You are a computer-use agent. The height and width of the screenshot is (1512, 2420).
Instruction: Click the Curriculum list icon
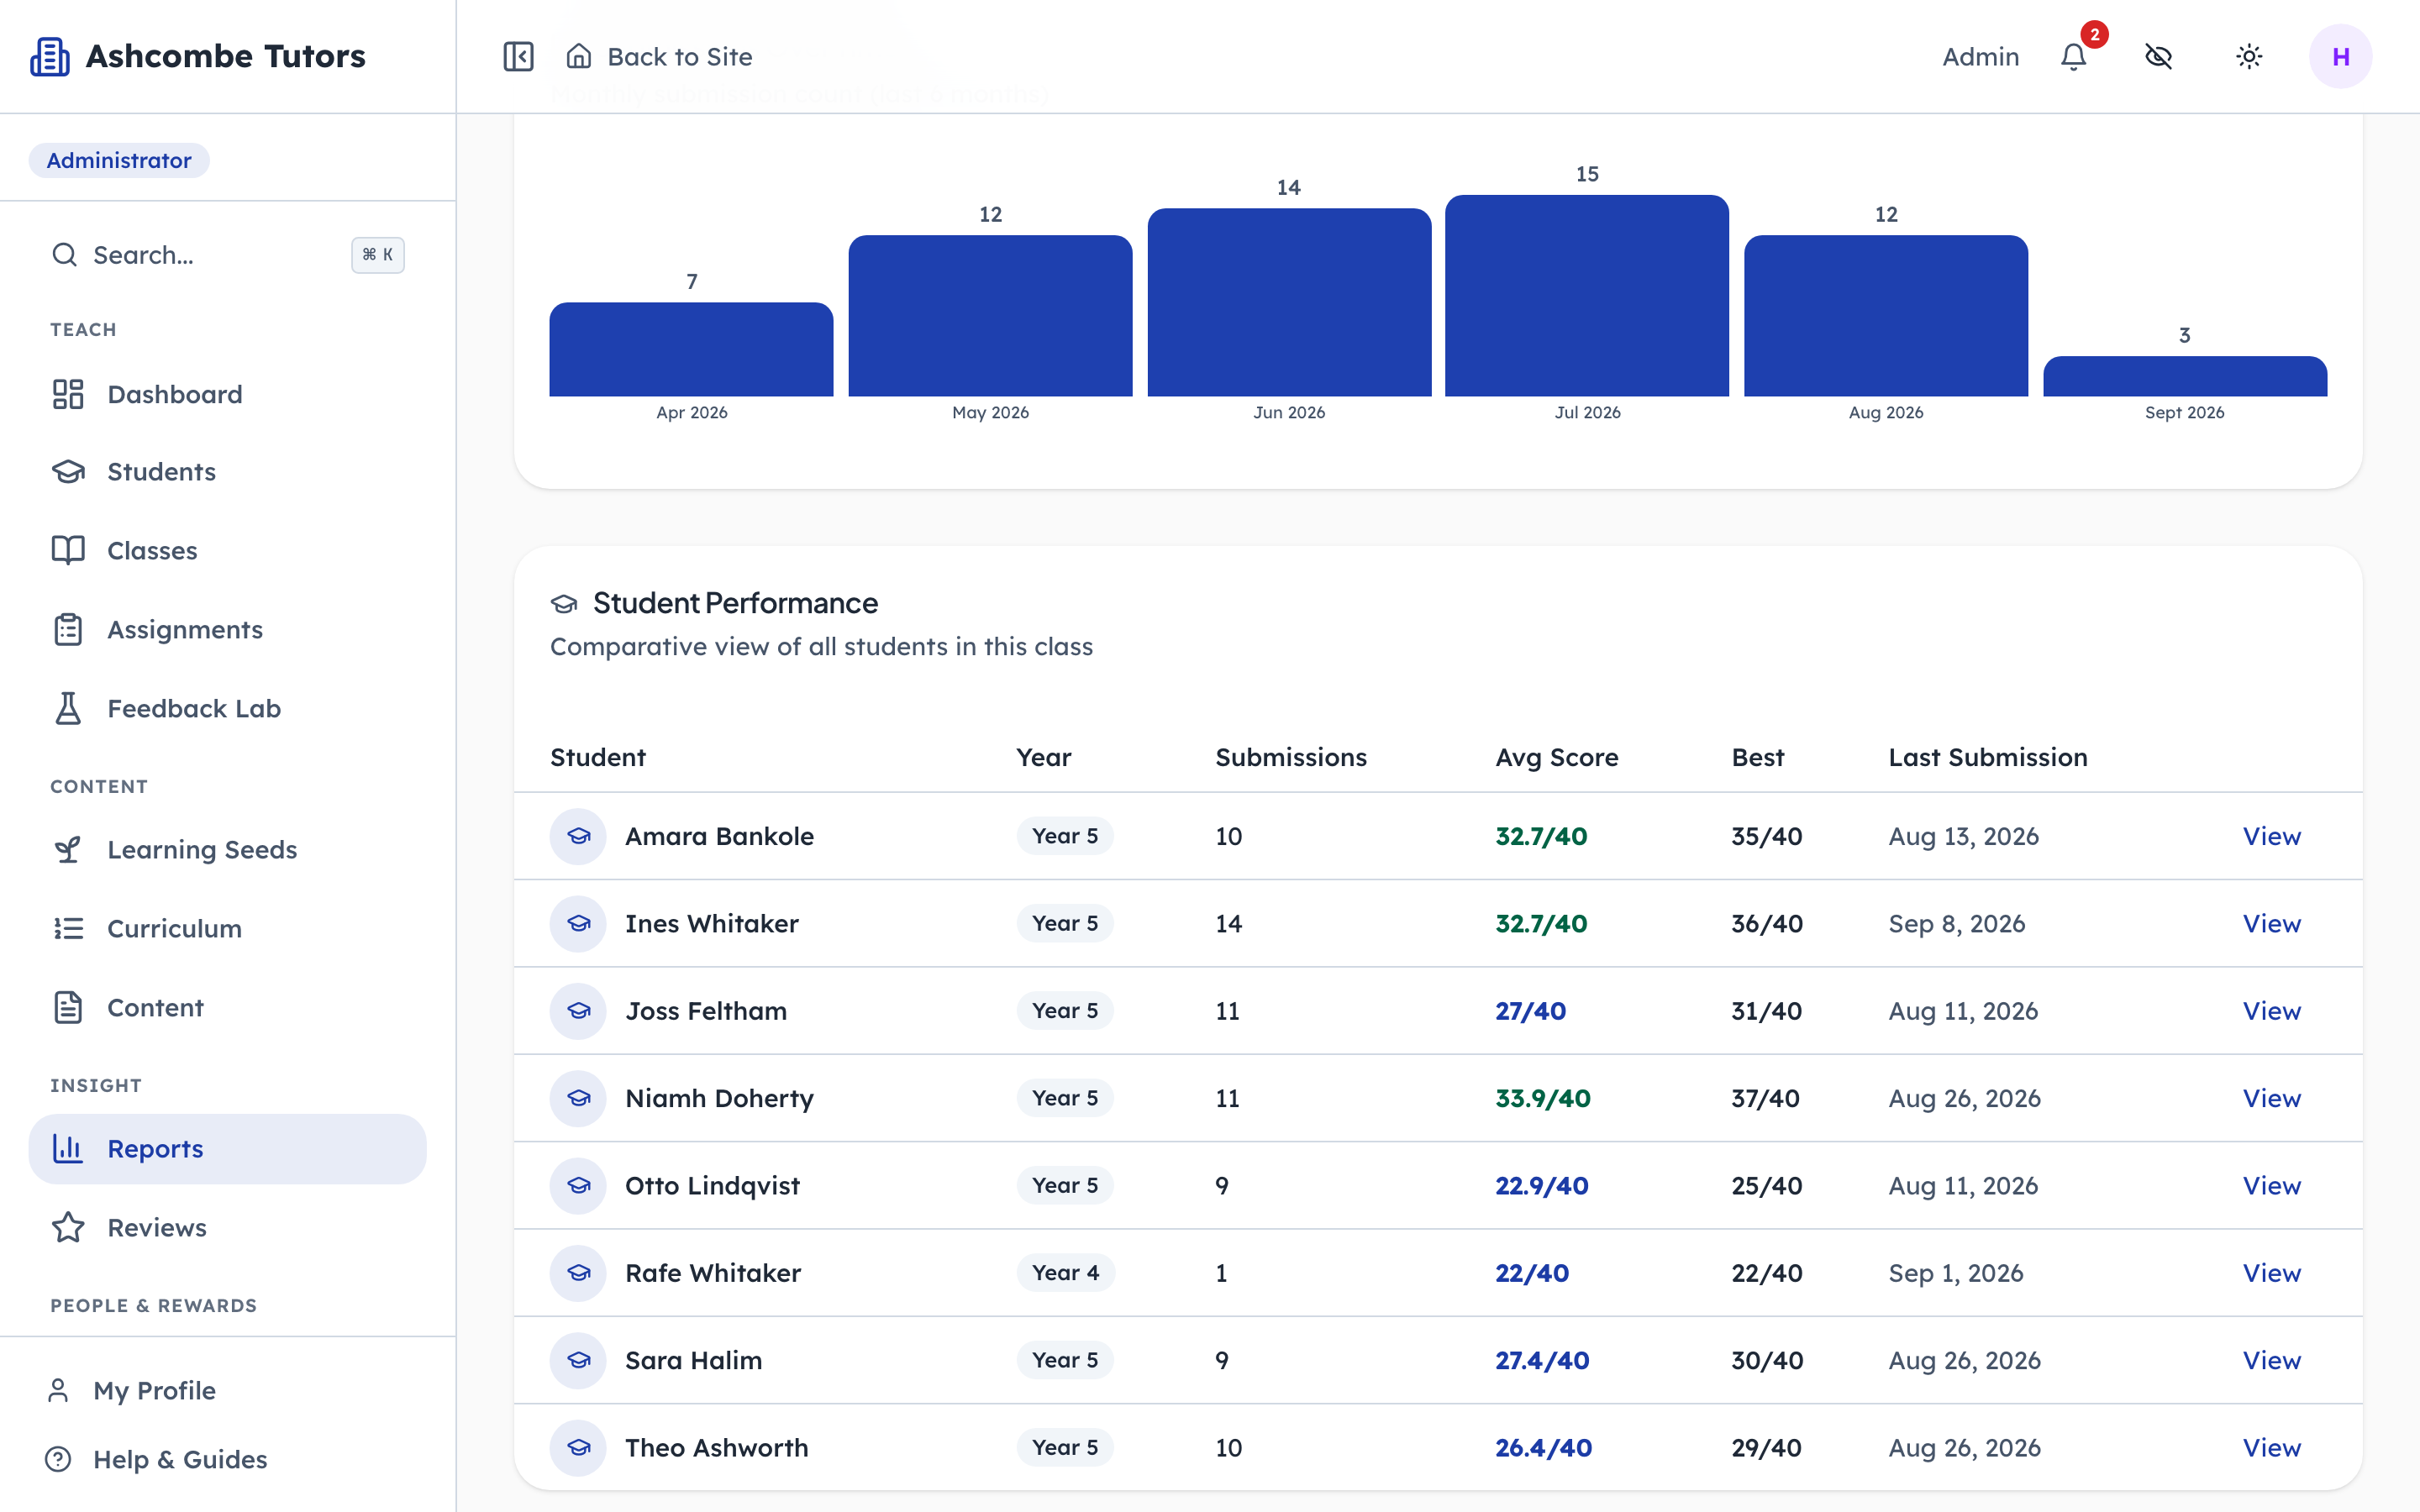68,928
